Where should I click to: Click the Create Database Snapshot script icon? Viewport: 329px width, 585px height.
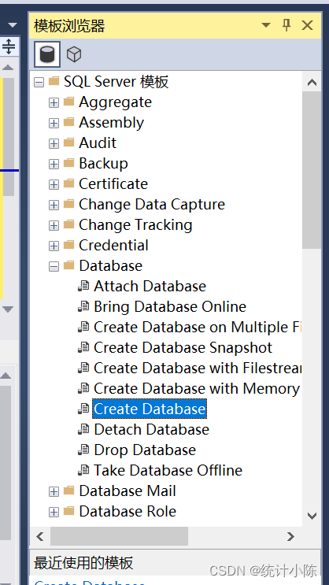83,348
